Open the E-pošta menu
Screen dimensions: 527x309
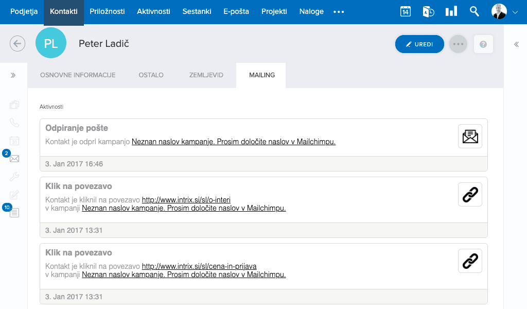tap(236, 11)
